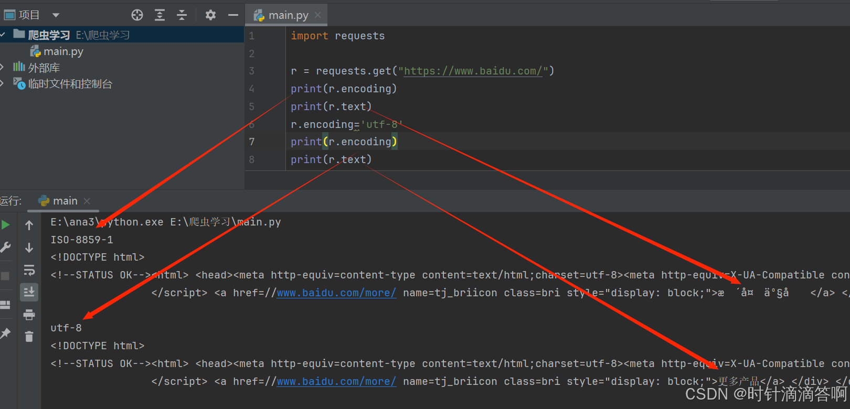Screen dimensions: 850x409
Task: Hide the project tool window with minus icon
Action: pyautogui.click(x=233, y=15)
